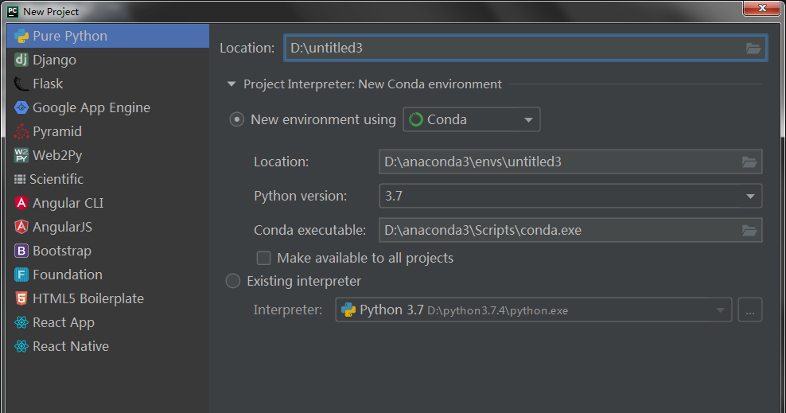
Task: Select the New environment using radio button
Action: [x=236, y=119]
